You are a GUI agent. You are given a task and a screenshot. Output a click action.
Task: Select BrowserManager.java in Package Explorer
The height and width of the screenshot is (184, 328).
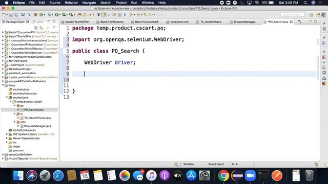point(37,126)
